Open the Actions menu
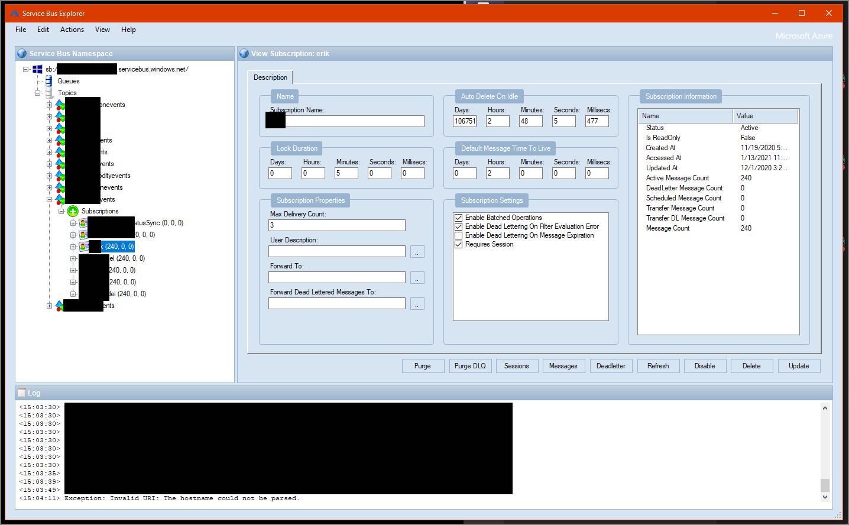Viewport: 849px width, 525px height. (x=72, y=30)
